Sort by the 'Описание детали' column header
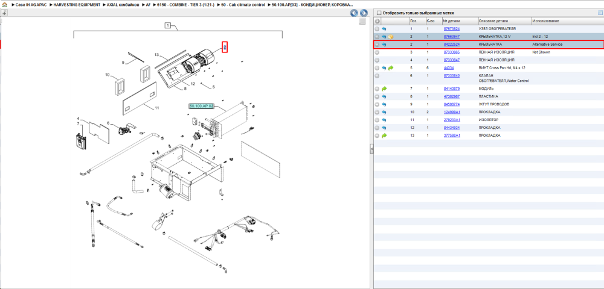 click(x=504, y=21)
